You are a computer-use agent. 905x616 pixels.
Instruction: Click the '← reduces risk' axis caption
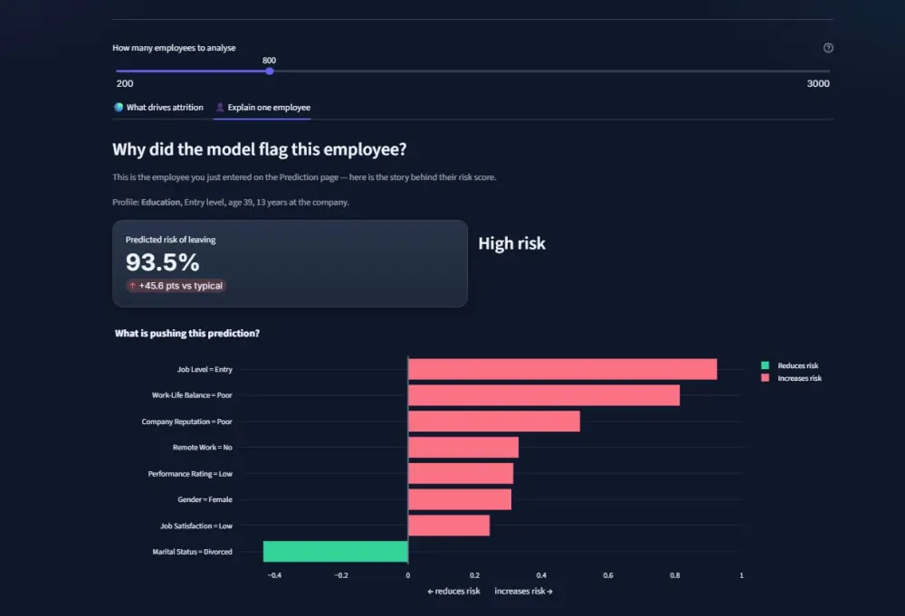pyautogui.click(x=453, y=592)
